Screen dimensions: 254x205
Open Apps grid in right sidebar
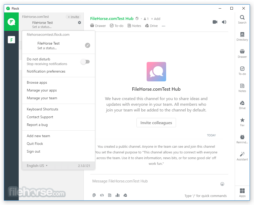(242, 193)
